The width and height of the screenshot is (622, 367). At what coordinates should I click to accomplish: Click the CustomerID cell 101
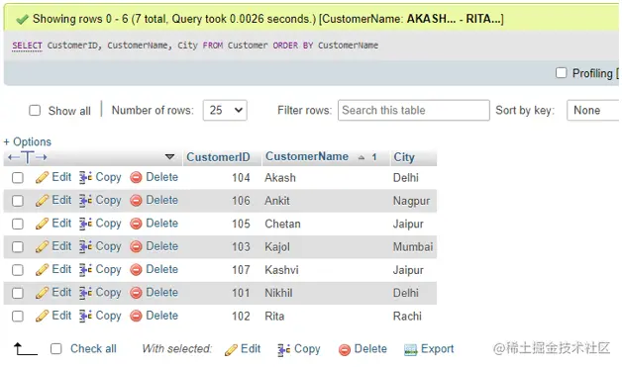241,293
